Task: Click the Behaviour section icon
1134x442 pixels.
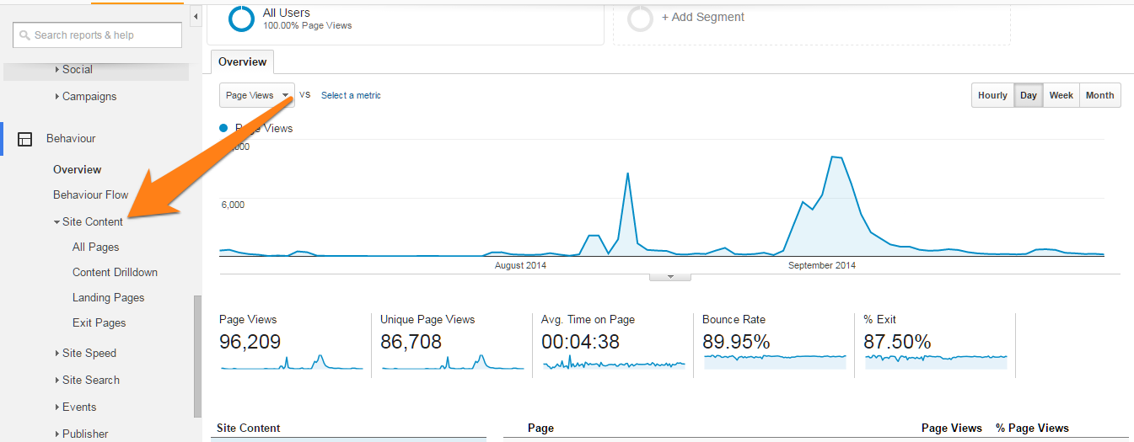Action: (x=25, y=139)
